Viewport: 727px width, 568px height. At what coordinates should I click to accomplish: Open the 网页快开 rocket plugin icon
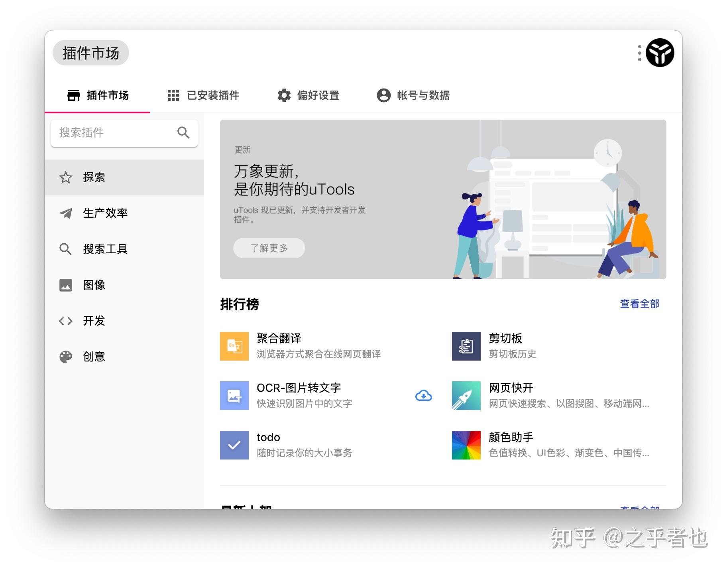(466, 395)
